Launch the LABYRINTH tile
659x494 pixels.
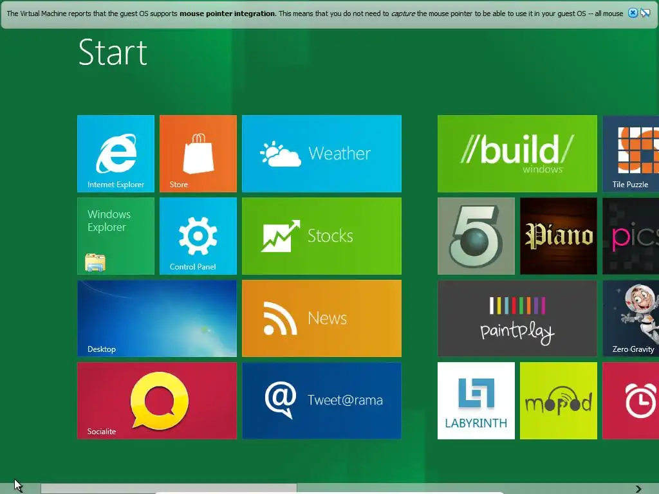click(476, 401)
